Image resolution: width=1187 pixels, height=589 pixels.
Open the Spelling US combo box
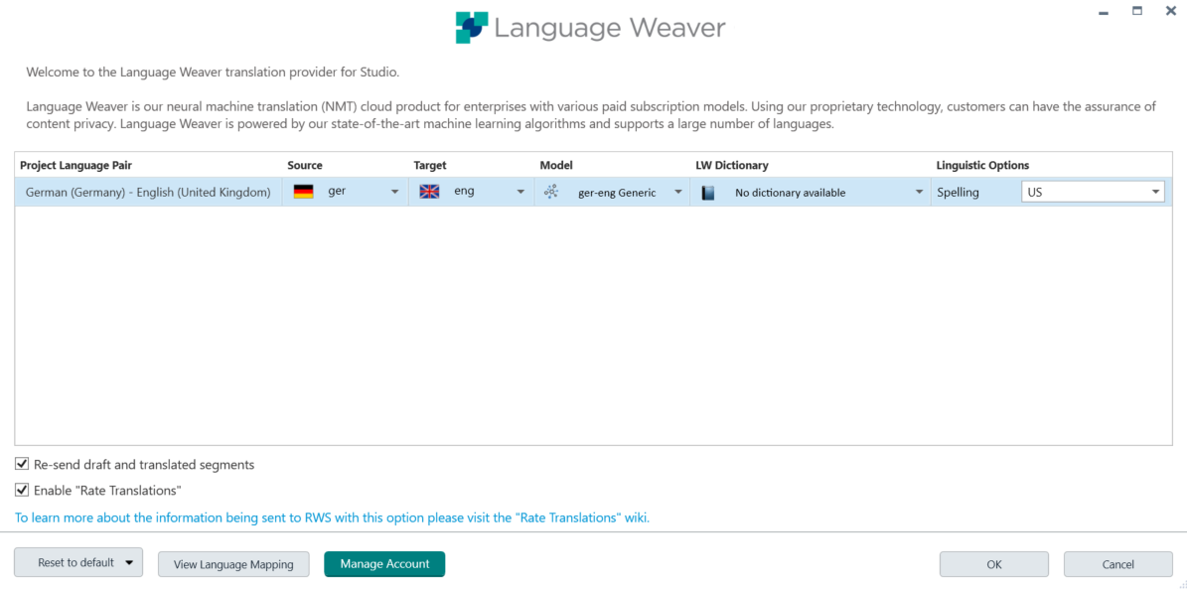(x=1093, y=193)
